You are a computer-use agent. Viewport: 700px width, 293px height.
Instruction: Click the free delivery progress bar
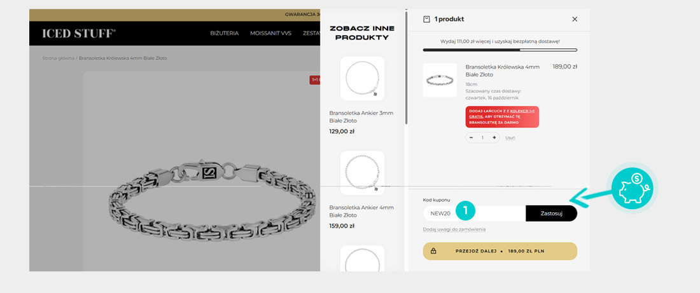tap(500, 50)
